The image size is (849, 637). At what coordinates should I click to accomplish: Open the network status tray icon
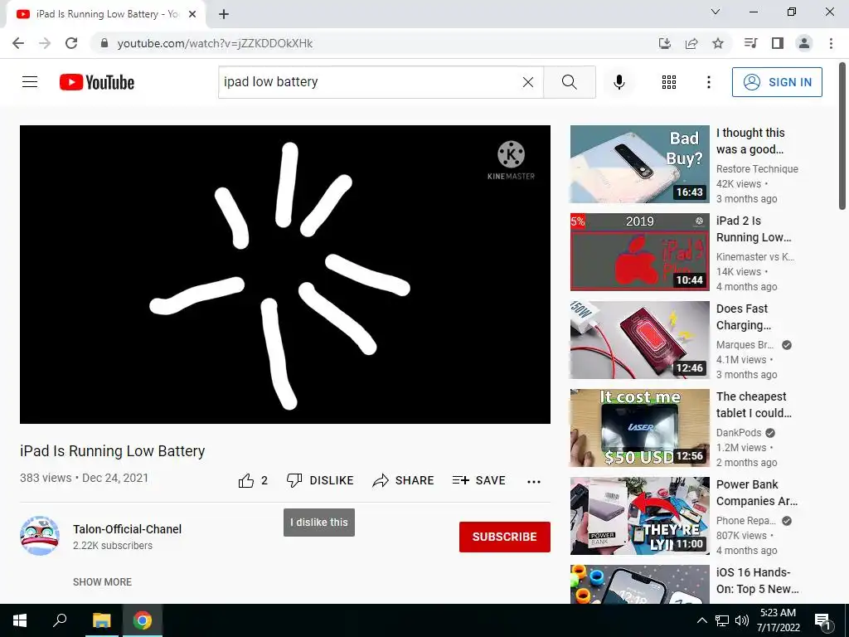tap(722, 620)
